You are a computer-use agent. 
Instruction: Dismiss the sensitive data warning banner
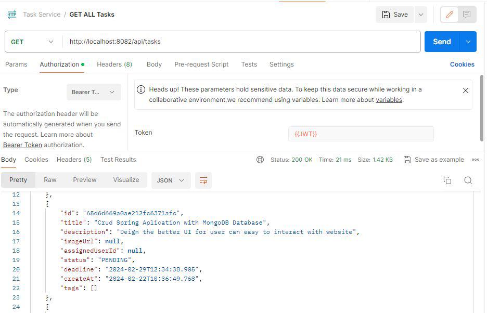[466, 90]
